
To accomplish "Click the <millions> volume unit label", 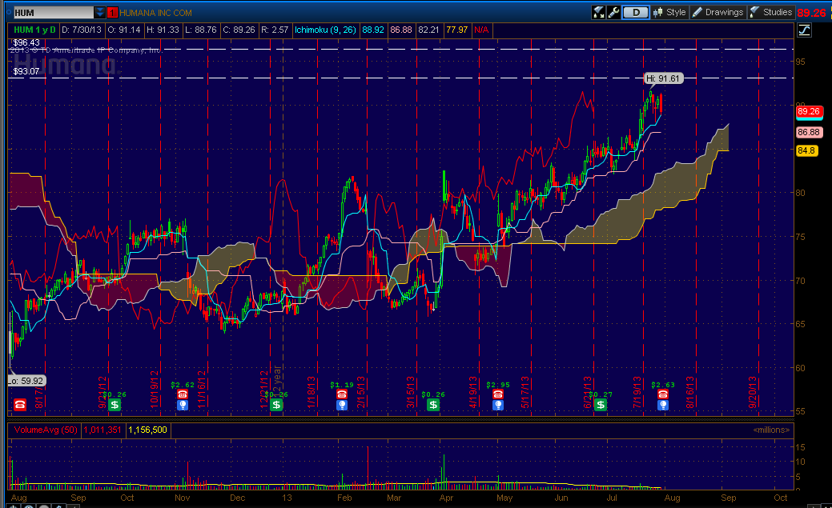I will point(771,430).
